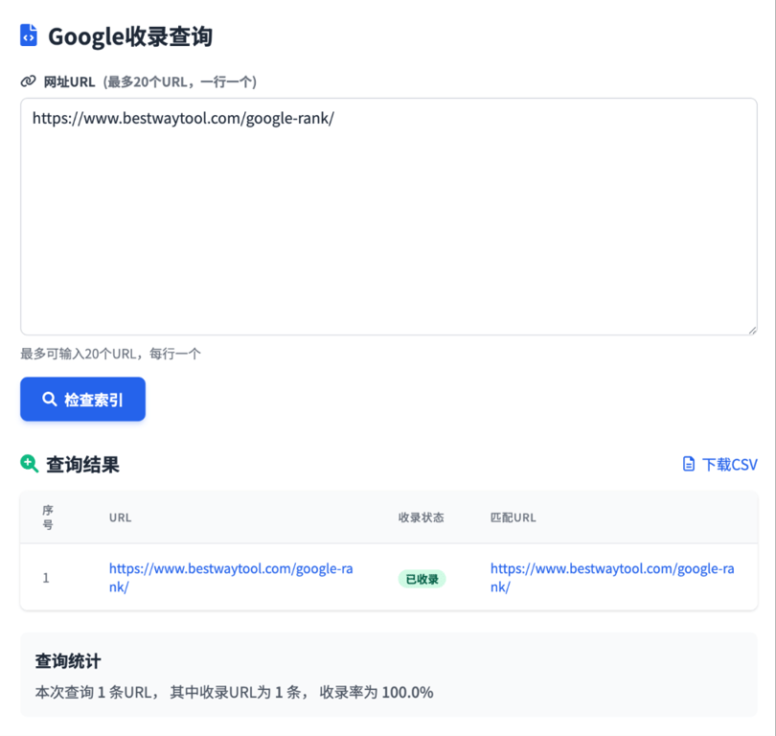Click the blue document icon beside Google收录查询
This screenshot has height=736, width=776.
pos(28,35)
